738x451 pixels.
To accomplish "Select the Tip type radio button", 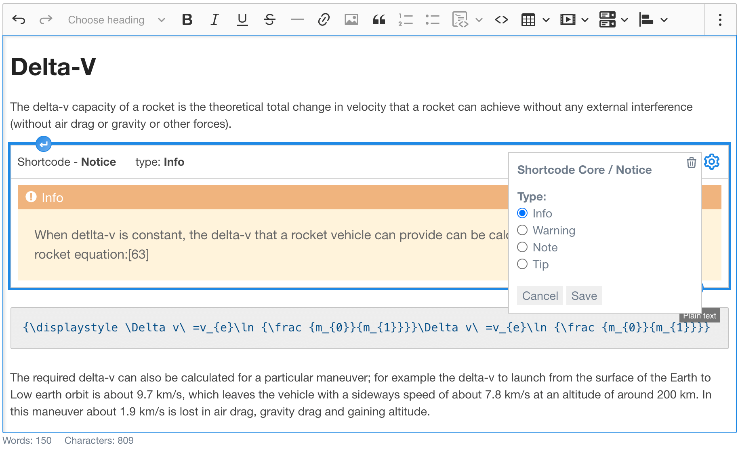I will (x=522, y=264).
